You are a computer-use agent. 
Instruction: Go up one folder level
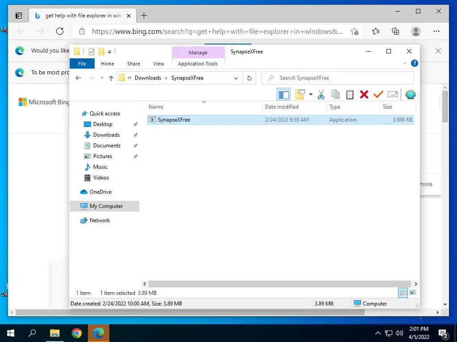[111, 78]
